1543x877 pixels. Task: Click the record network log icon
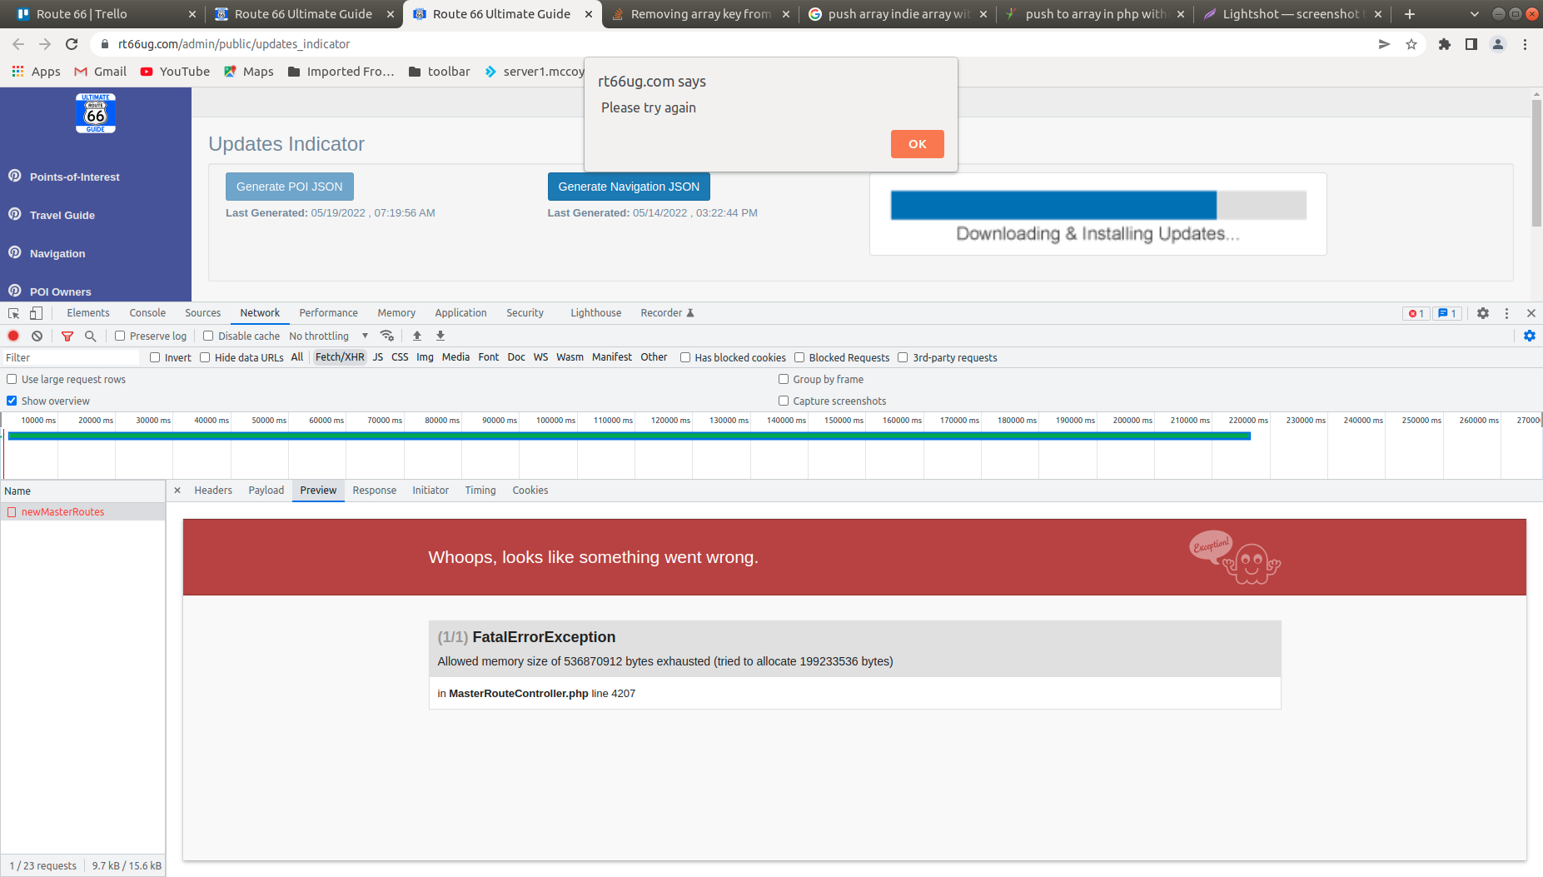coord(13,336)
